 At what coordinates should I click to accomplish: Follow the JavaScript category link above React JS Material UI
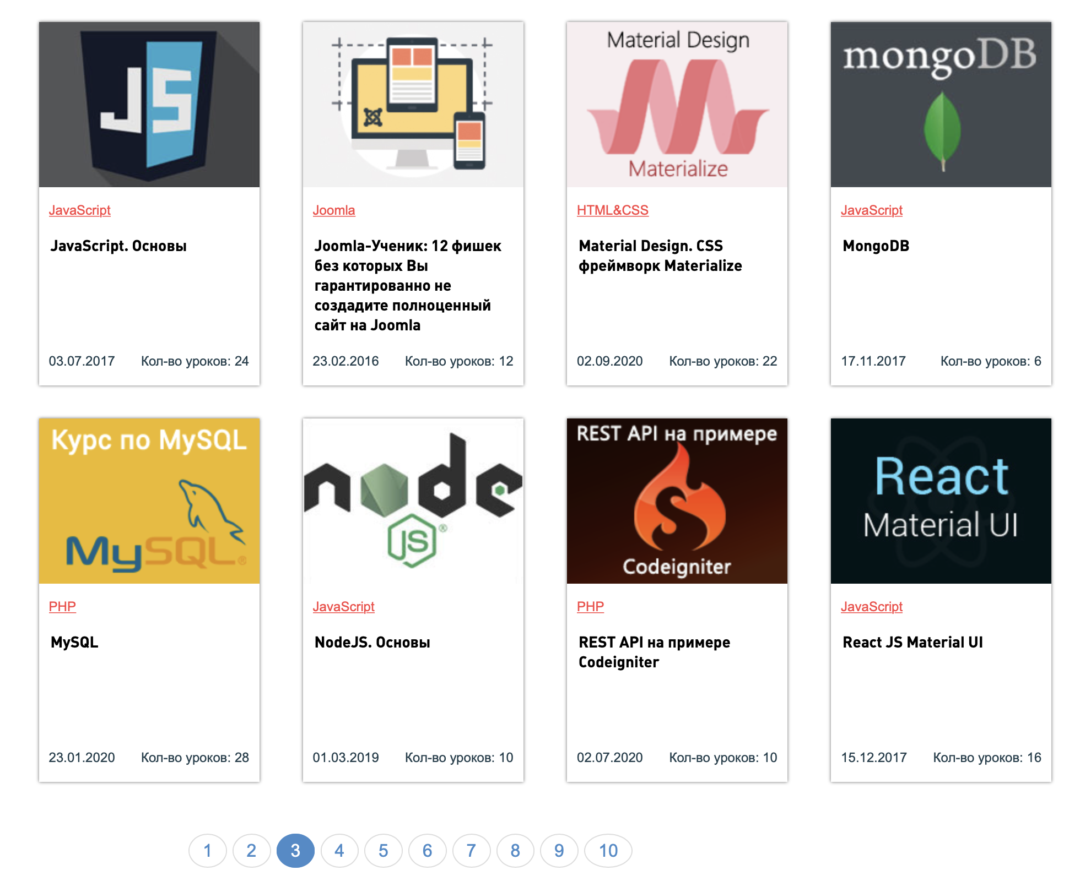872,607
